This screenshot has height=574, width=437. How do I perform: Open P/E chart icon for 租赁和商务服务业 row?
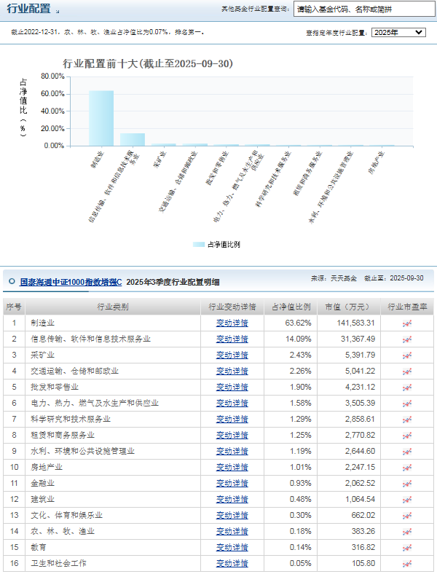tap(407, 436)
